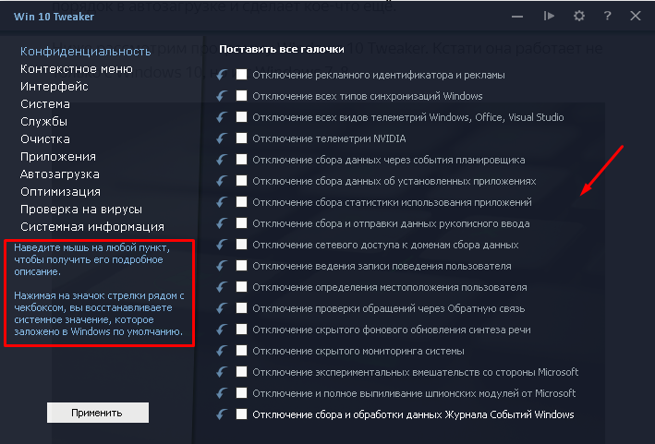Go to Оптимизация section
Image resolution: width=655 pixels, height=444 pixels.
pos(61,191)
